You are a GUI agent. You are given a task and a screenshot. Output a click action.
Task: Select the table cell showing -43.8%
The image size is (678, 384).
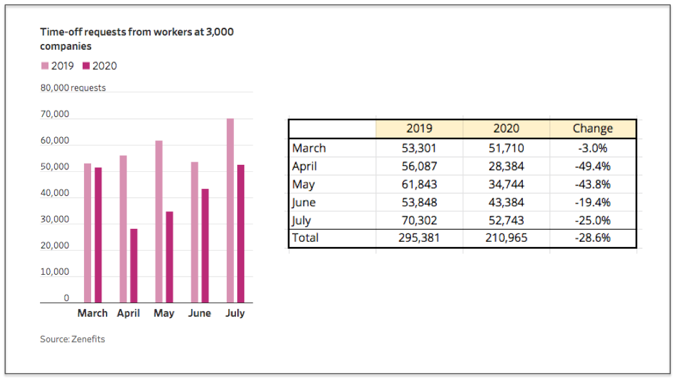(x=593, y=184)
